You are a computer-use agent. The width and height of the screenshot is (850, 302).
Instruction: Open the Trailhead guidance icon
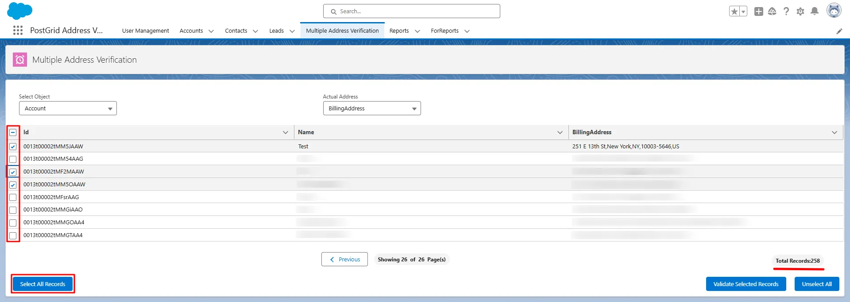point(772,11)
